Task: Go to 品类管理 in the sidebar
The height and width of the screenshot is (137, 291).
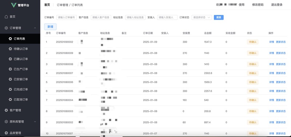Action: tap(20, 133)
